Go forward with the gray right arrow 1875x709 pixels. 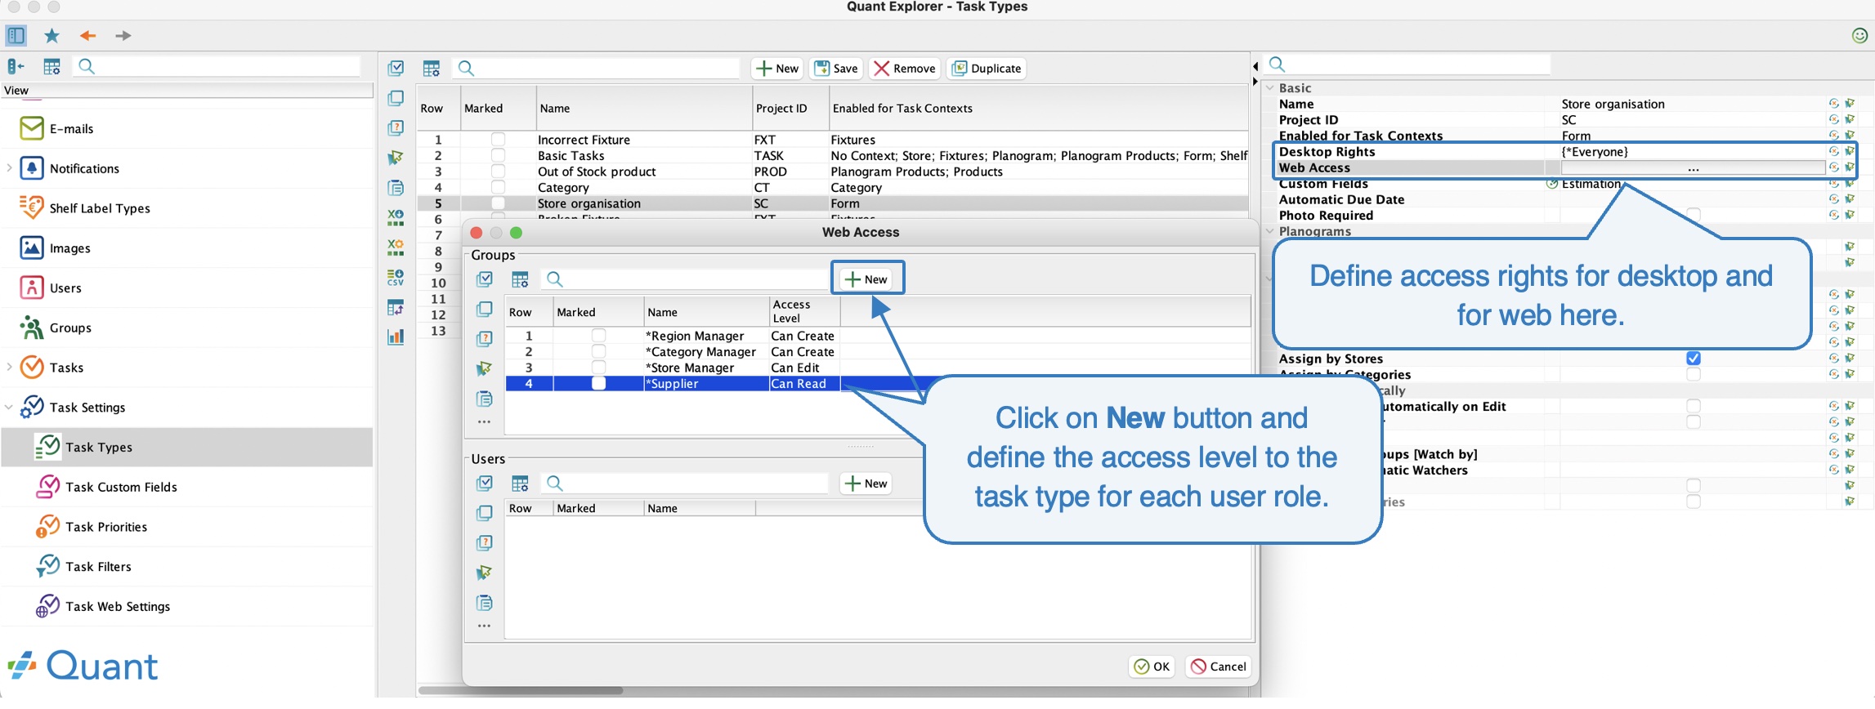tap(123, 35)
